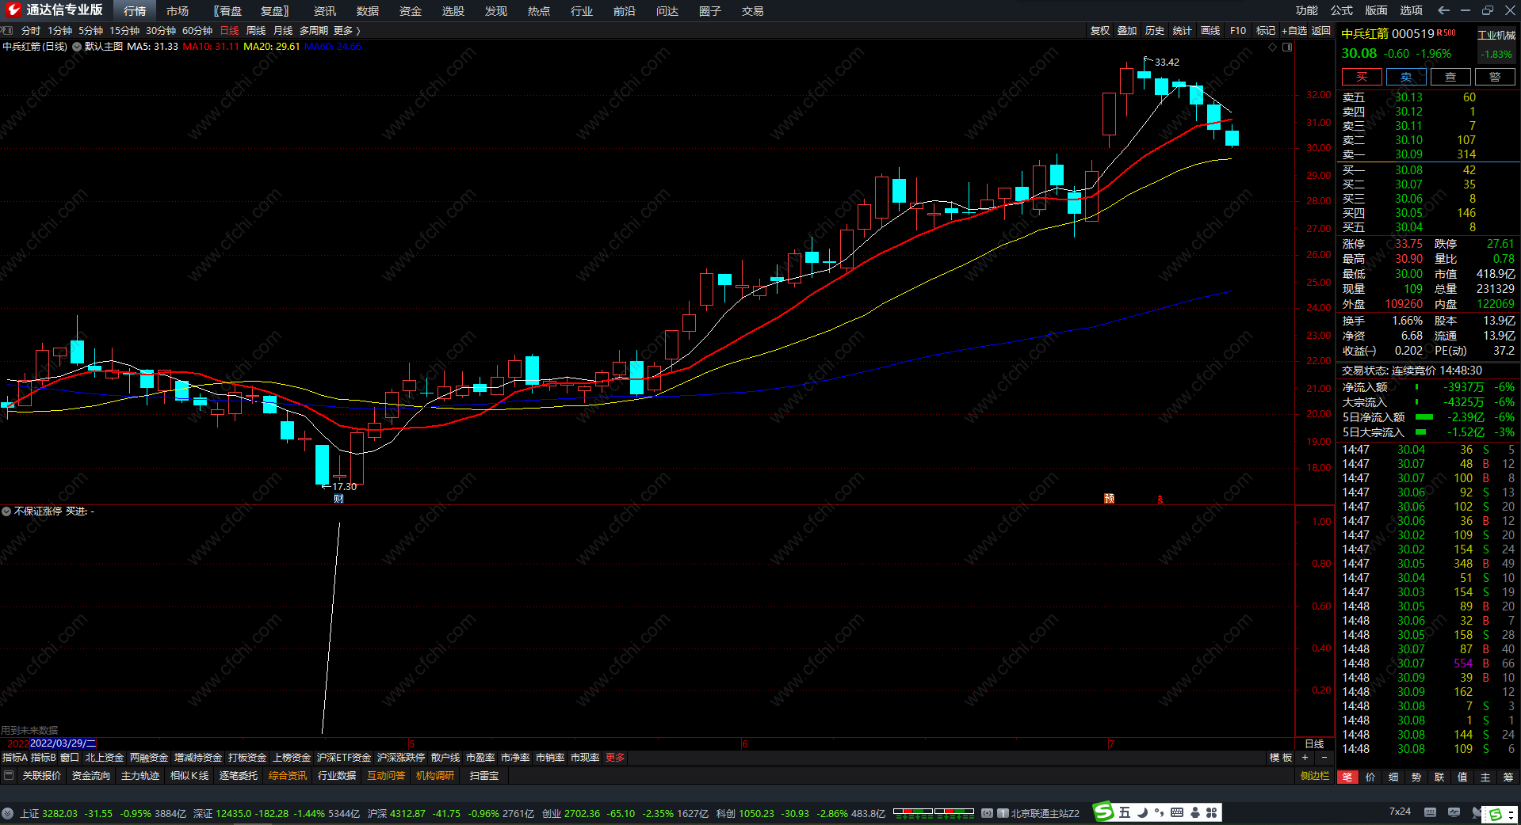
Task: Click the status bar keyboard icon
Action: [x=1430, y=812]
